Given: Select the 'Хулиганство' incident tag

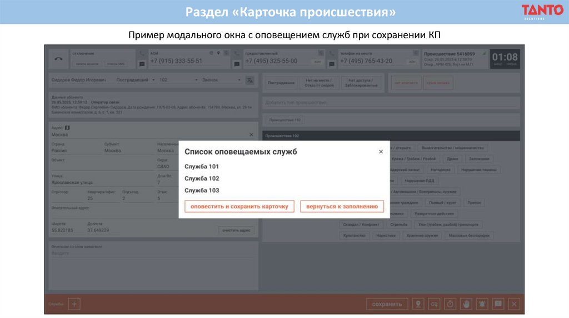Looking at the screenshot, I should tap(354, 235).
